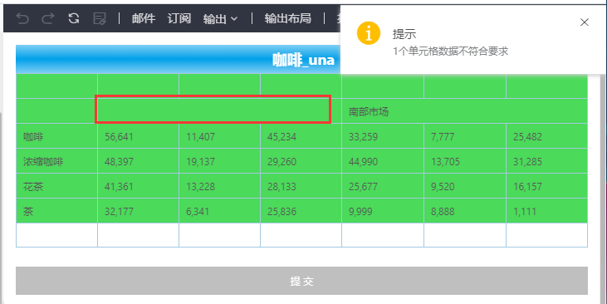Click the cell containing 1,111
The image size is (607, 304).
546,211
